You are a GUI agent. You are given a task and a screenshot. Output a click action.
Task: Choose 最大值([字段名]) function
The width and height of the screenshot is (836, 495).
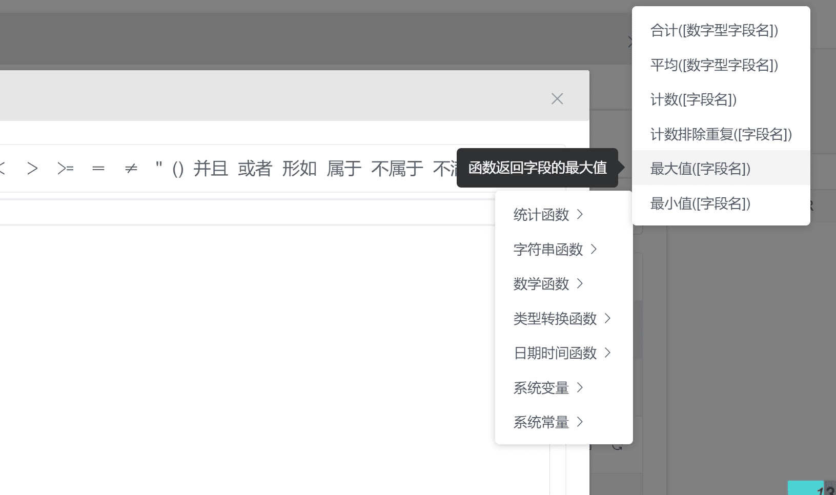pos(721,169)
